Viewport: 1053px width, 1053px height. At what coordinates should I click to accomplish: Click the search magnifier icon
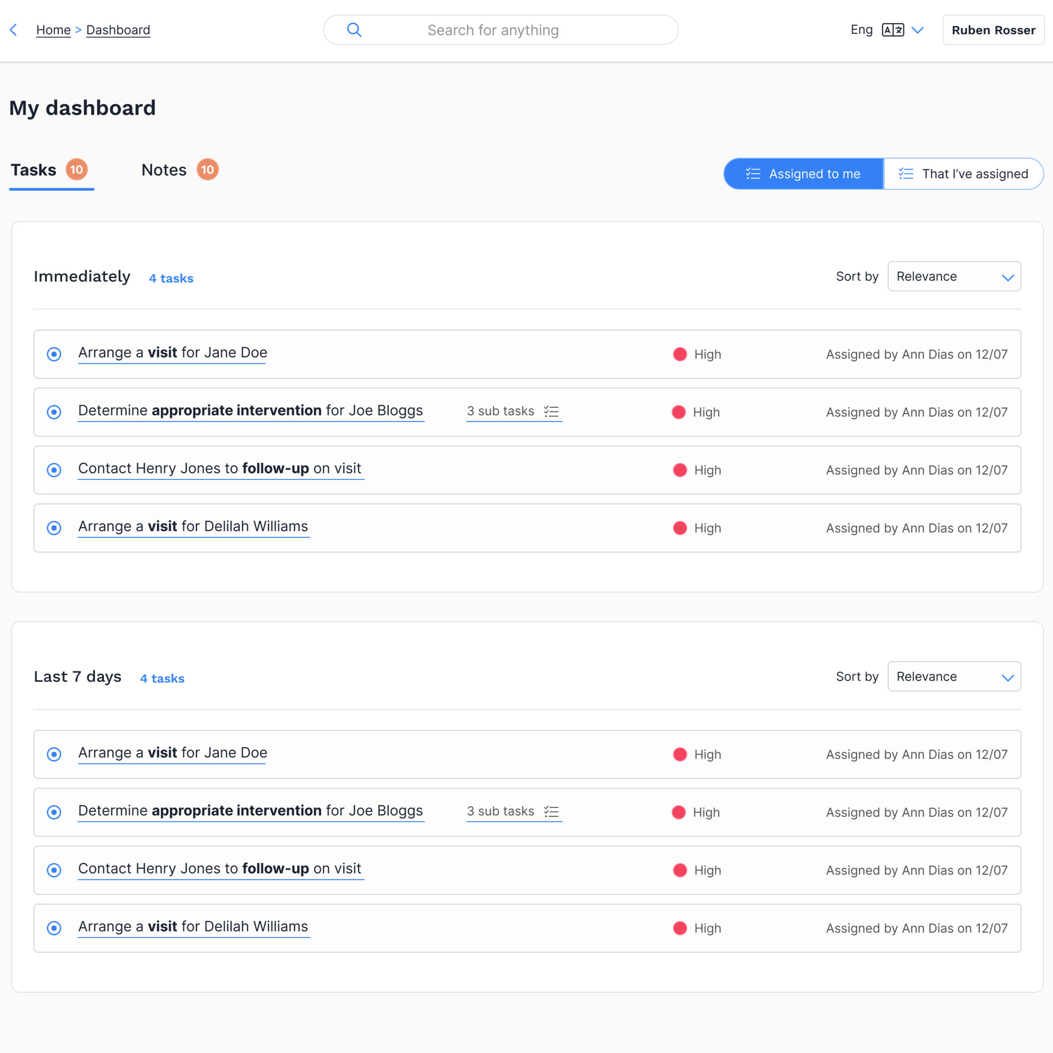tap(354, 30)
